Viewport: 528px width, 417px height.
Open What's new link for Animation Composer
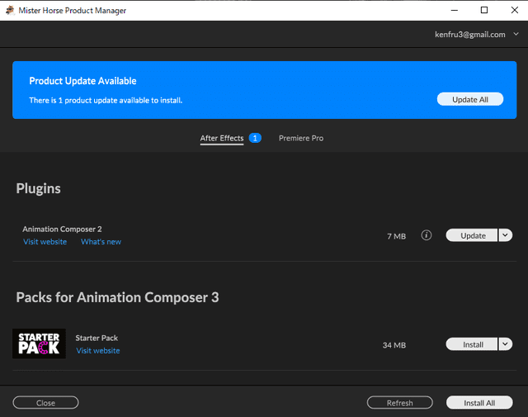click(x=101, y=242)
